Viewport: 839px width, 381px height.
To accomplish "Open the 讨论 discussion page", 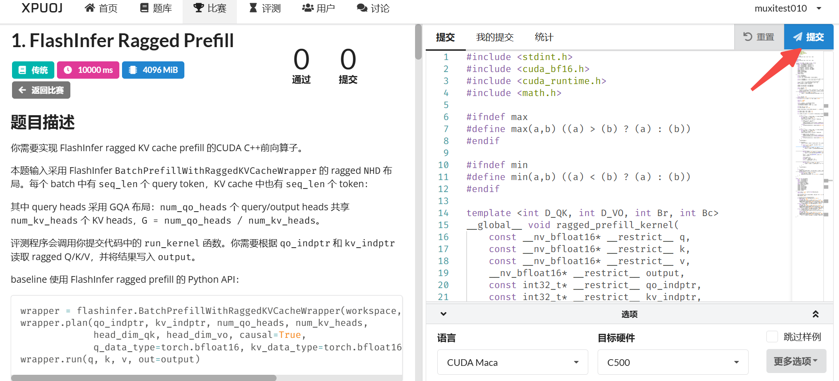I will pyautogui.click(x=373, y=8).
